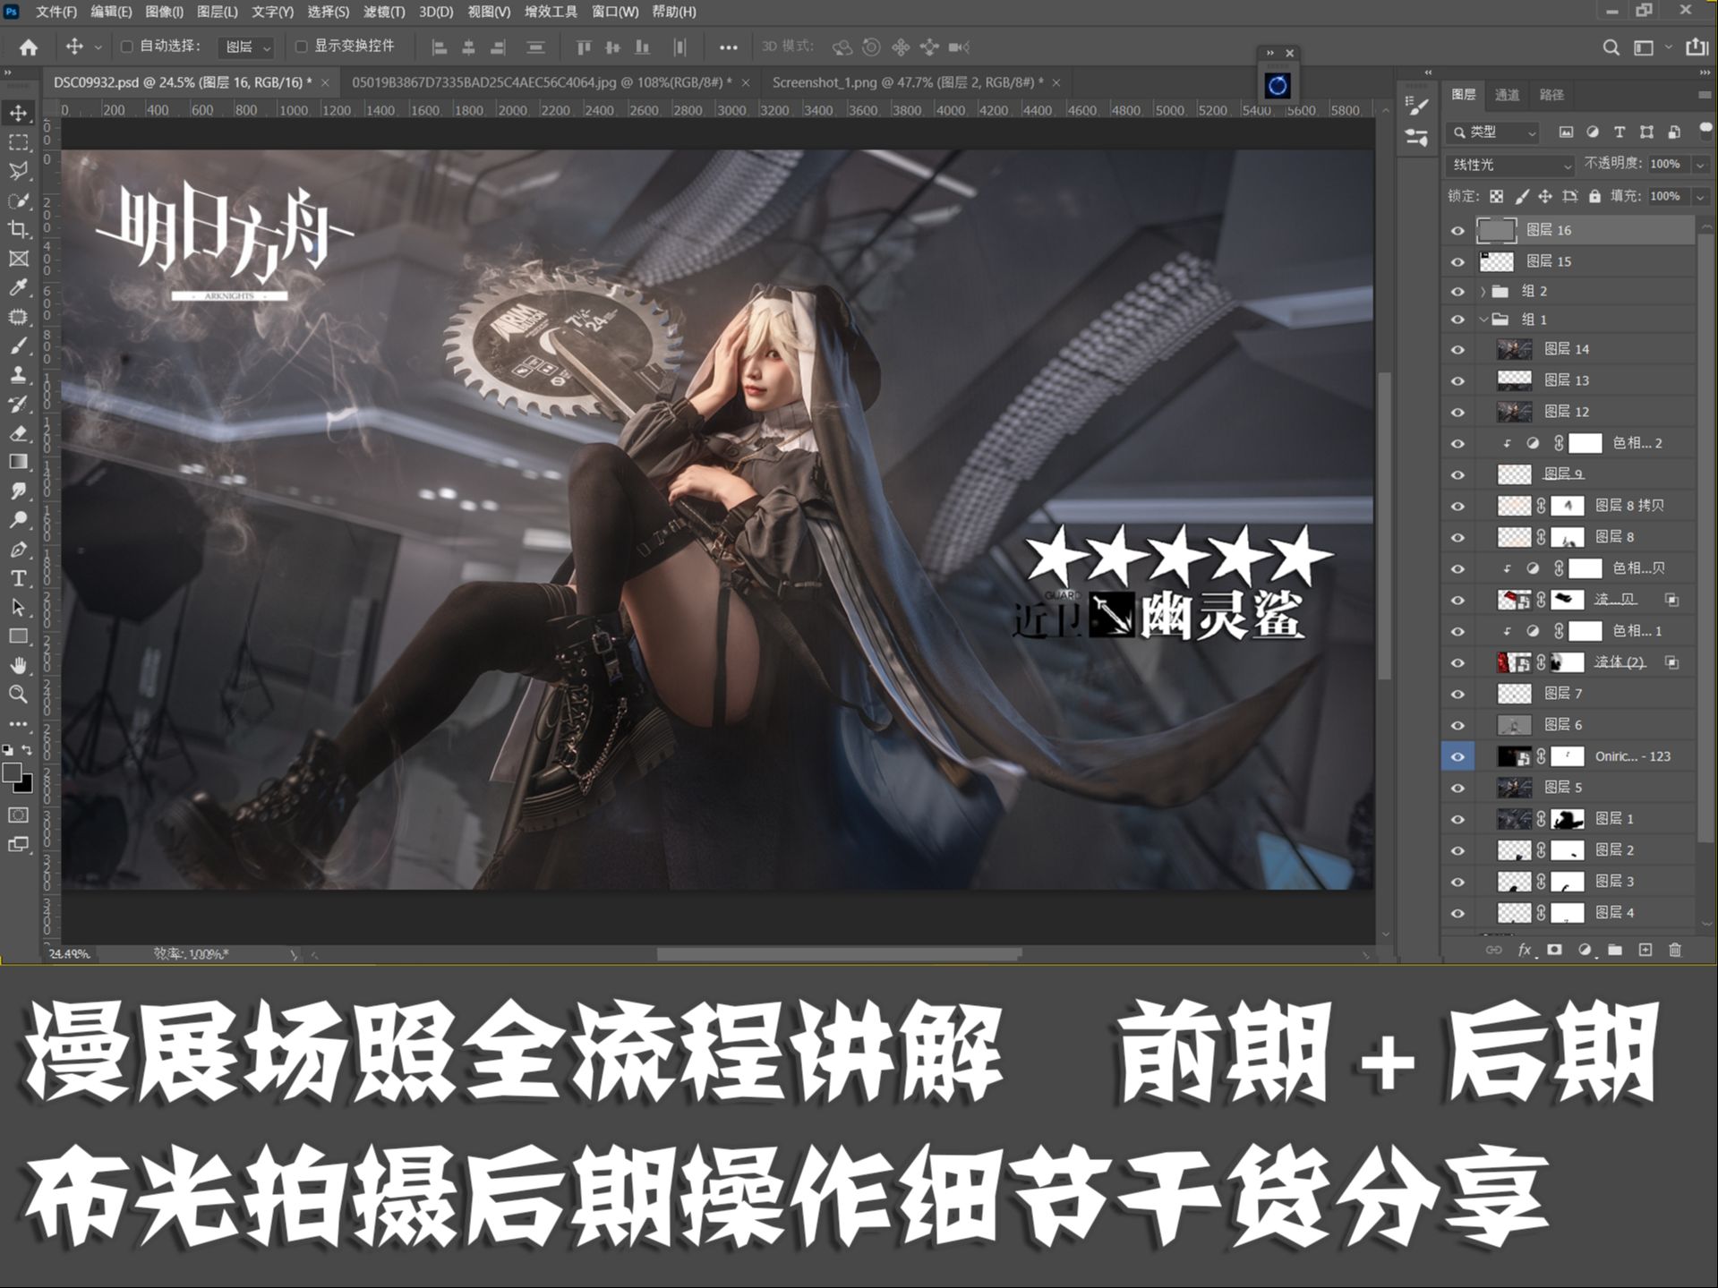Select the Hand tool
This screenshot has height=1288, width=1718.
pos(18,666)
